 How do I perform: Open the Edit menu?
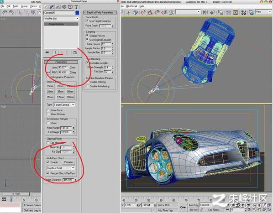[x=8, y=6]
